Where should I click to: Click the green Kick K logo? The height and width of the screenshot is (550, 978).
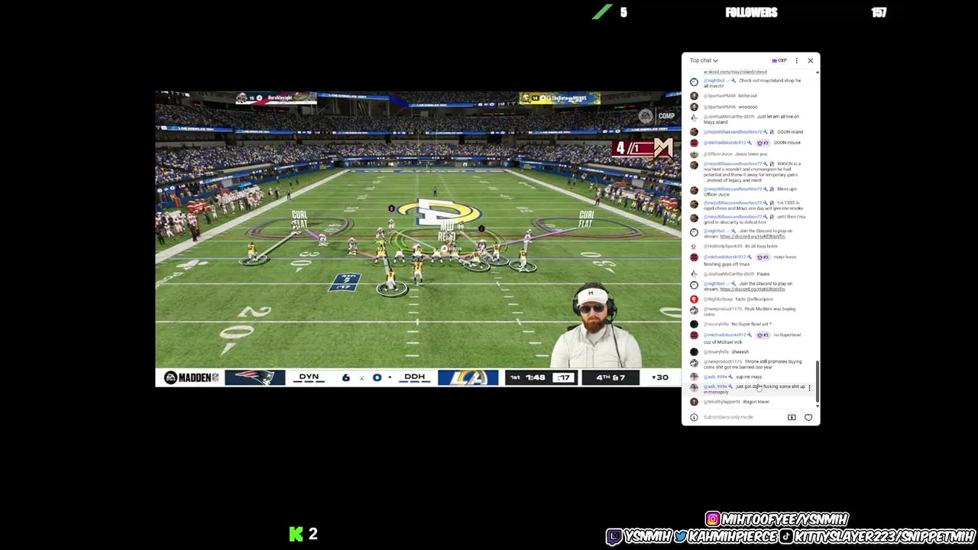tap(296, 534)
